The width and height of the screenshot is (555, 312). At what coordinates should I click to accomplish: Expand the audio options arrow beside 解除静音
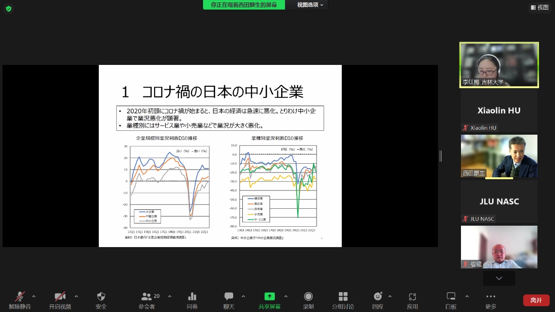(33, 296)
